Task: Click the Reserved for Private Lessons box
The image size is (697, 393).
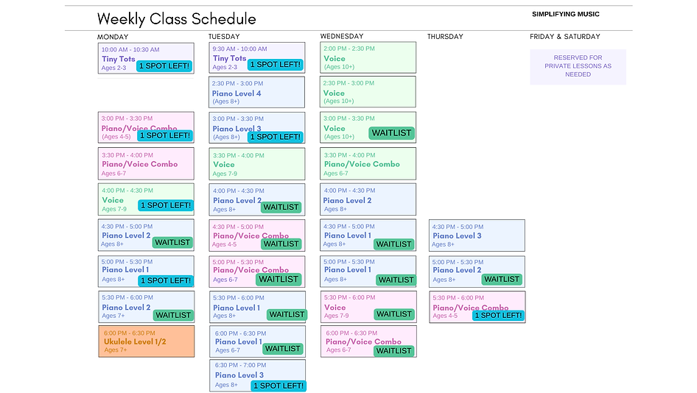Action: pos(578,67)
